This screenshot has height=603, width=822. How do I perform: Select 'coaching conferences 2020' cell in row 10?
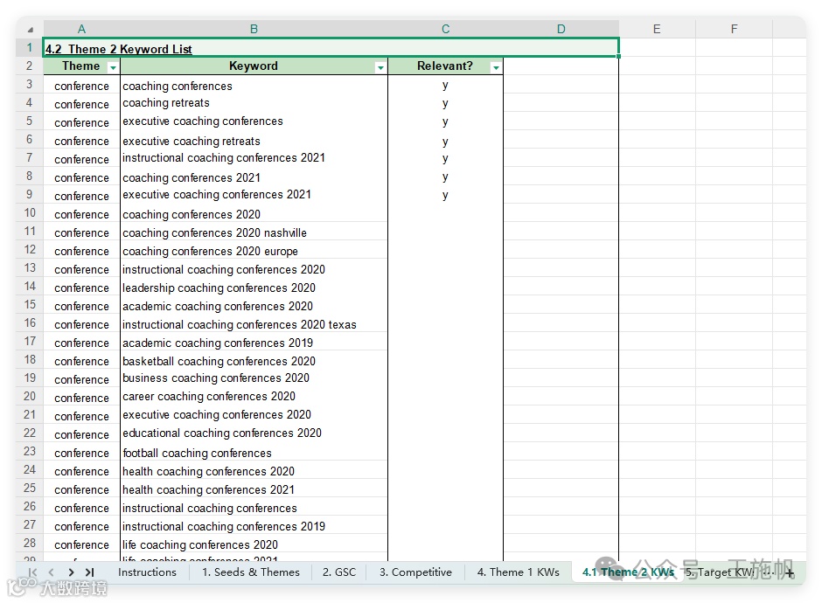coord(254,214)
